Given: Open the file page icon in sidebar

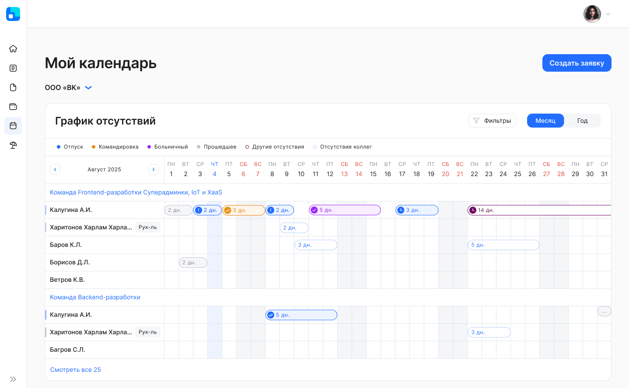Looking at the screenshot, I should click(x=13, y=87).
